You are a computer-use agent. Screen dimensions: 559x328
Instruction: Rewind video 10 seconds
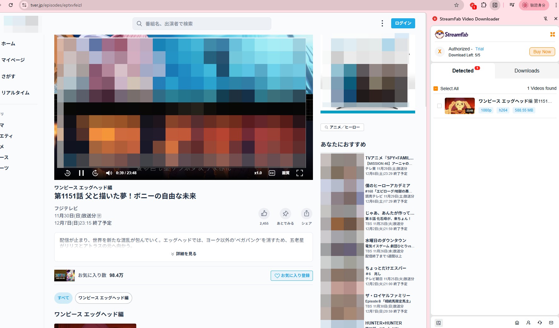67,173
